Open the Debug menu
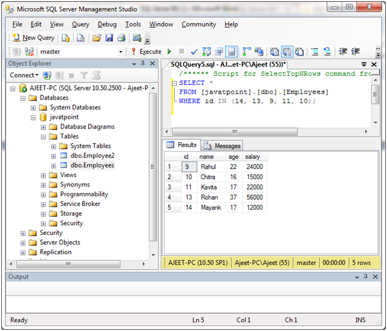This screenshot has height=331, width=387. pos(107,25)
